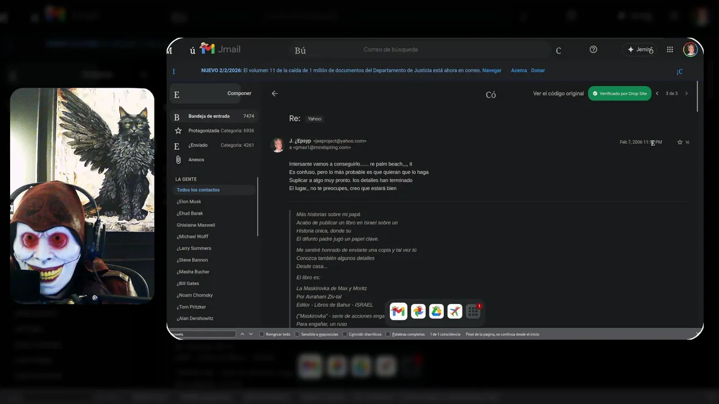Click Ver el código original
The width and height of the screenshot is (719, 404).
click(x=558, y=94)
